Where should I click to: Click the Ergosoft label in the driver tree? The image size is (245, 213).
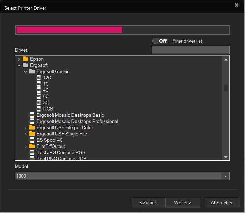pyautogui.click(x=39, y=65)
